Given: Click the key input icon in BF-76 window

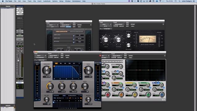Looking at the screenshot, I should tap(101, 29).
